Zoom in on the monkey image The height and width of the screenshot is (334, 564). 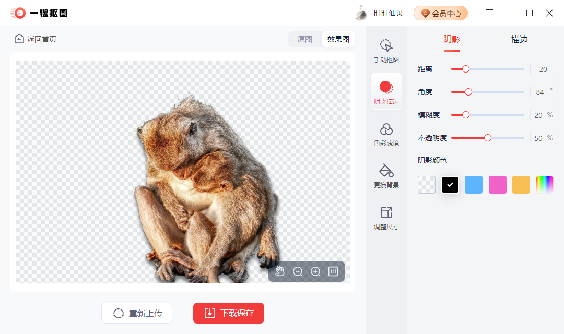pos(315,271)
